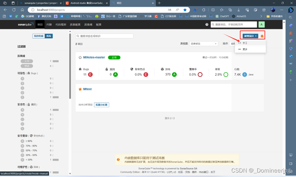
Task: Click the size S badge next to Java
Action: [244, 74]
